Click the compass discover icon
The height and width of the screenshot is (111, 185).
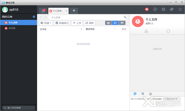tap(155, 9)
